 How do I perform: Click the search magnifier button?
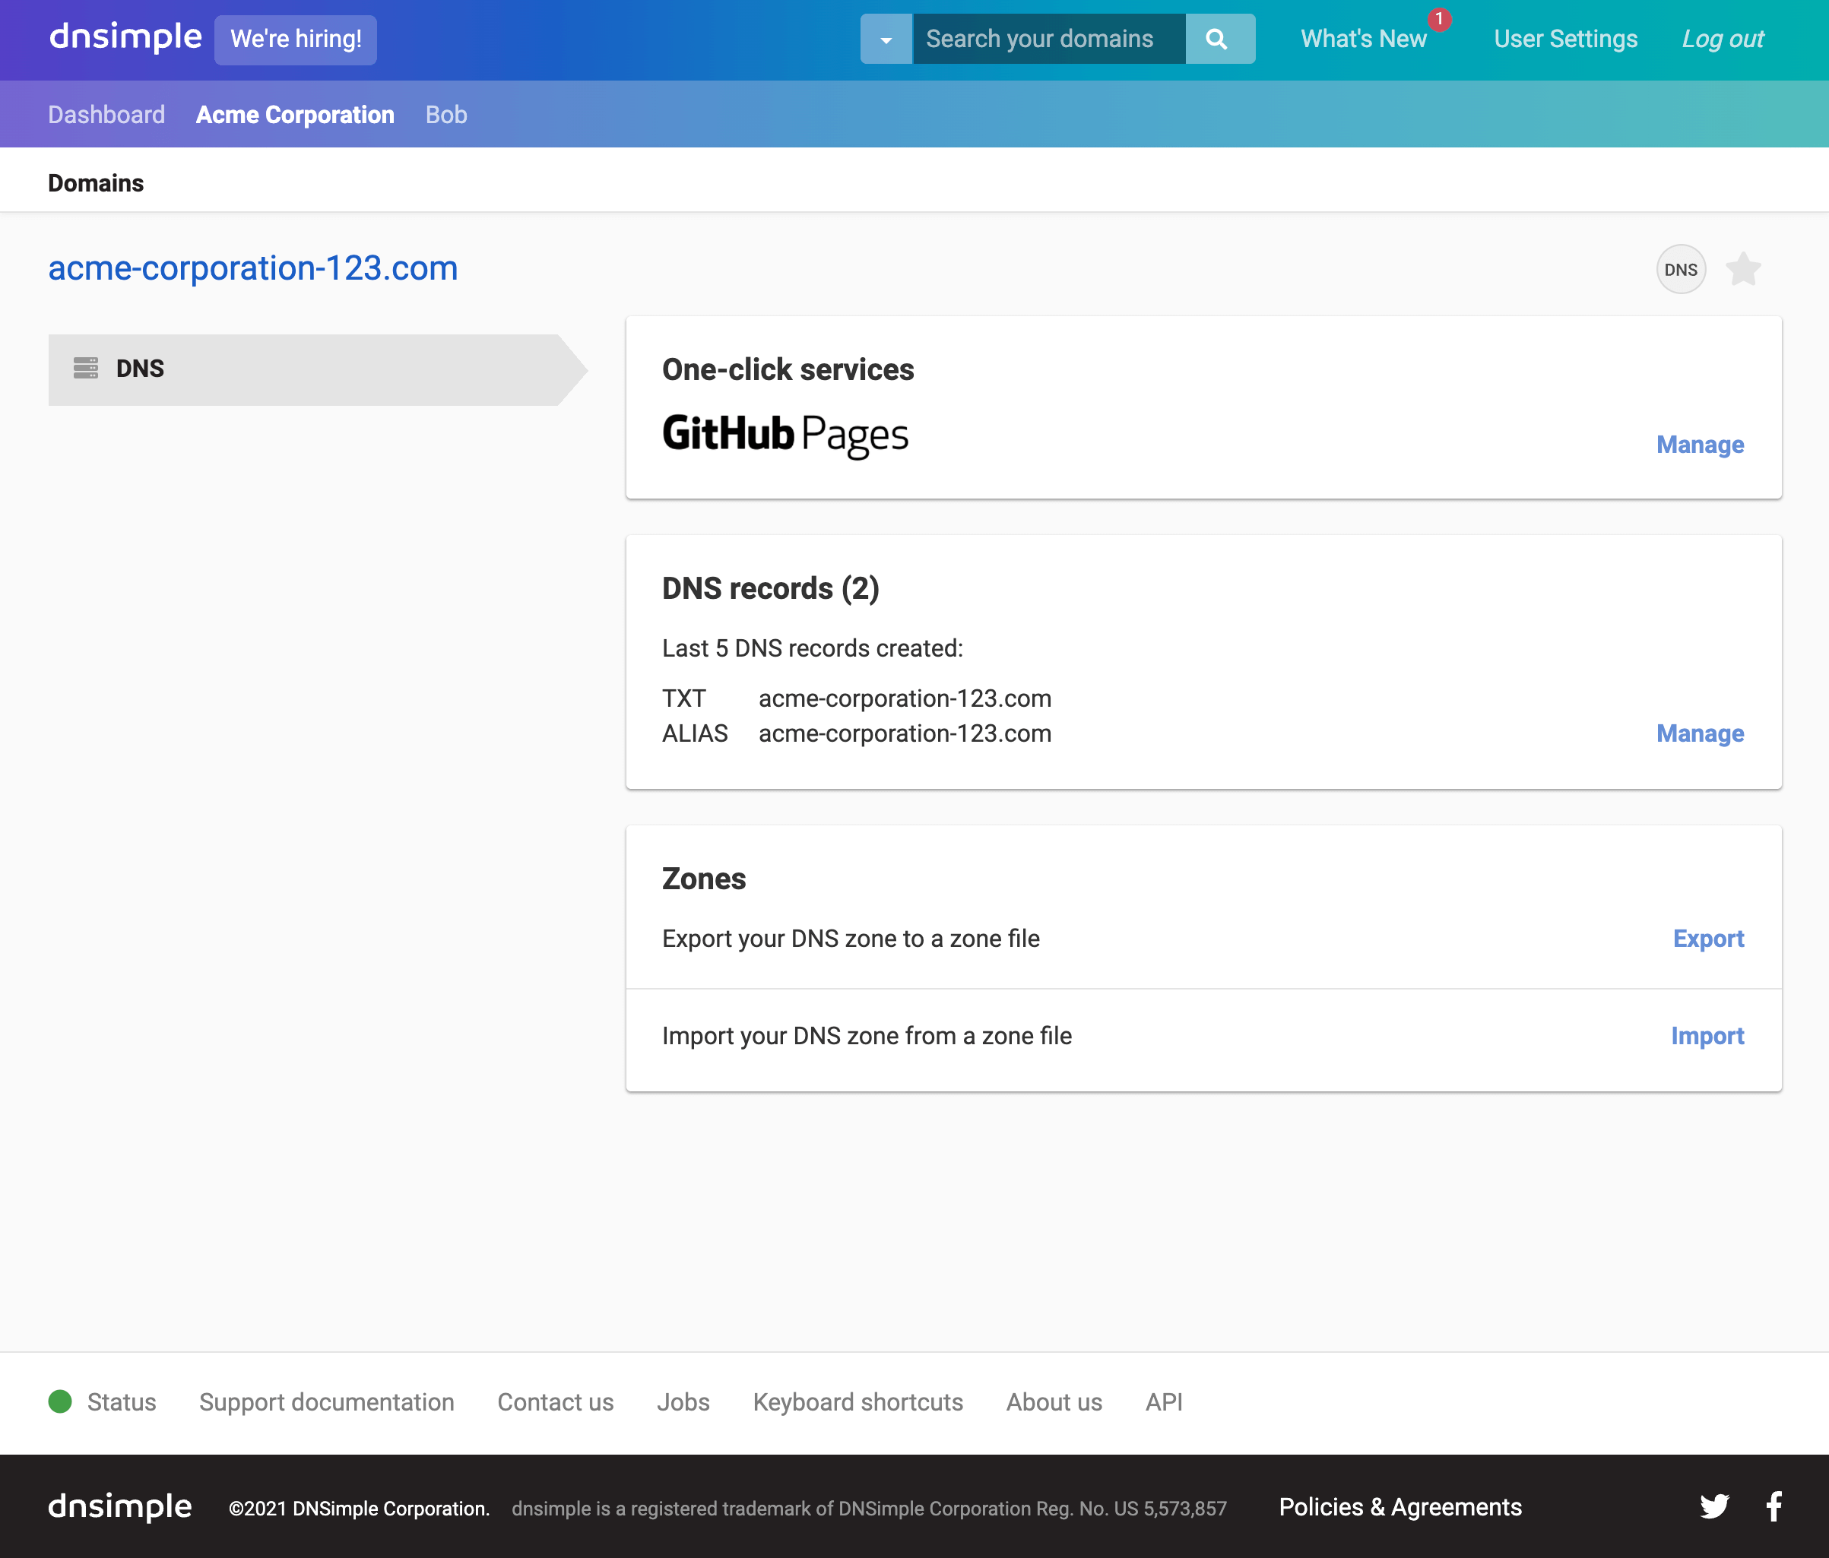point(1218,39)
